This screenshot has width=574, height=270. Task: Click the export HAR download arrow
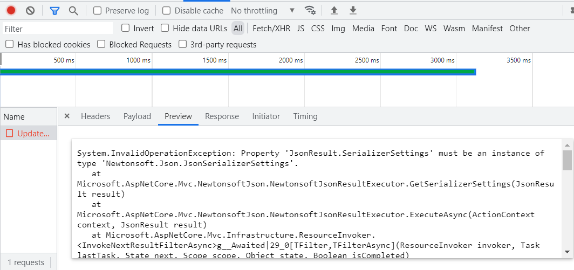[353, 10]
